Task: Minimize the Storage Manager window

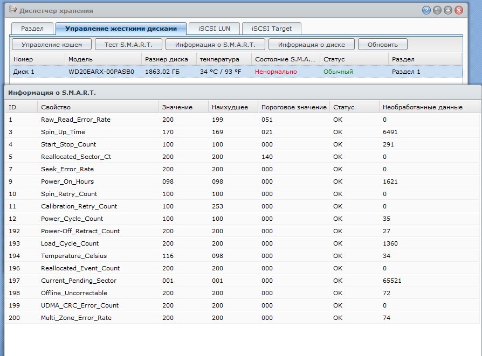Action: click(x=437, y=10)
